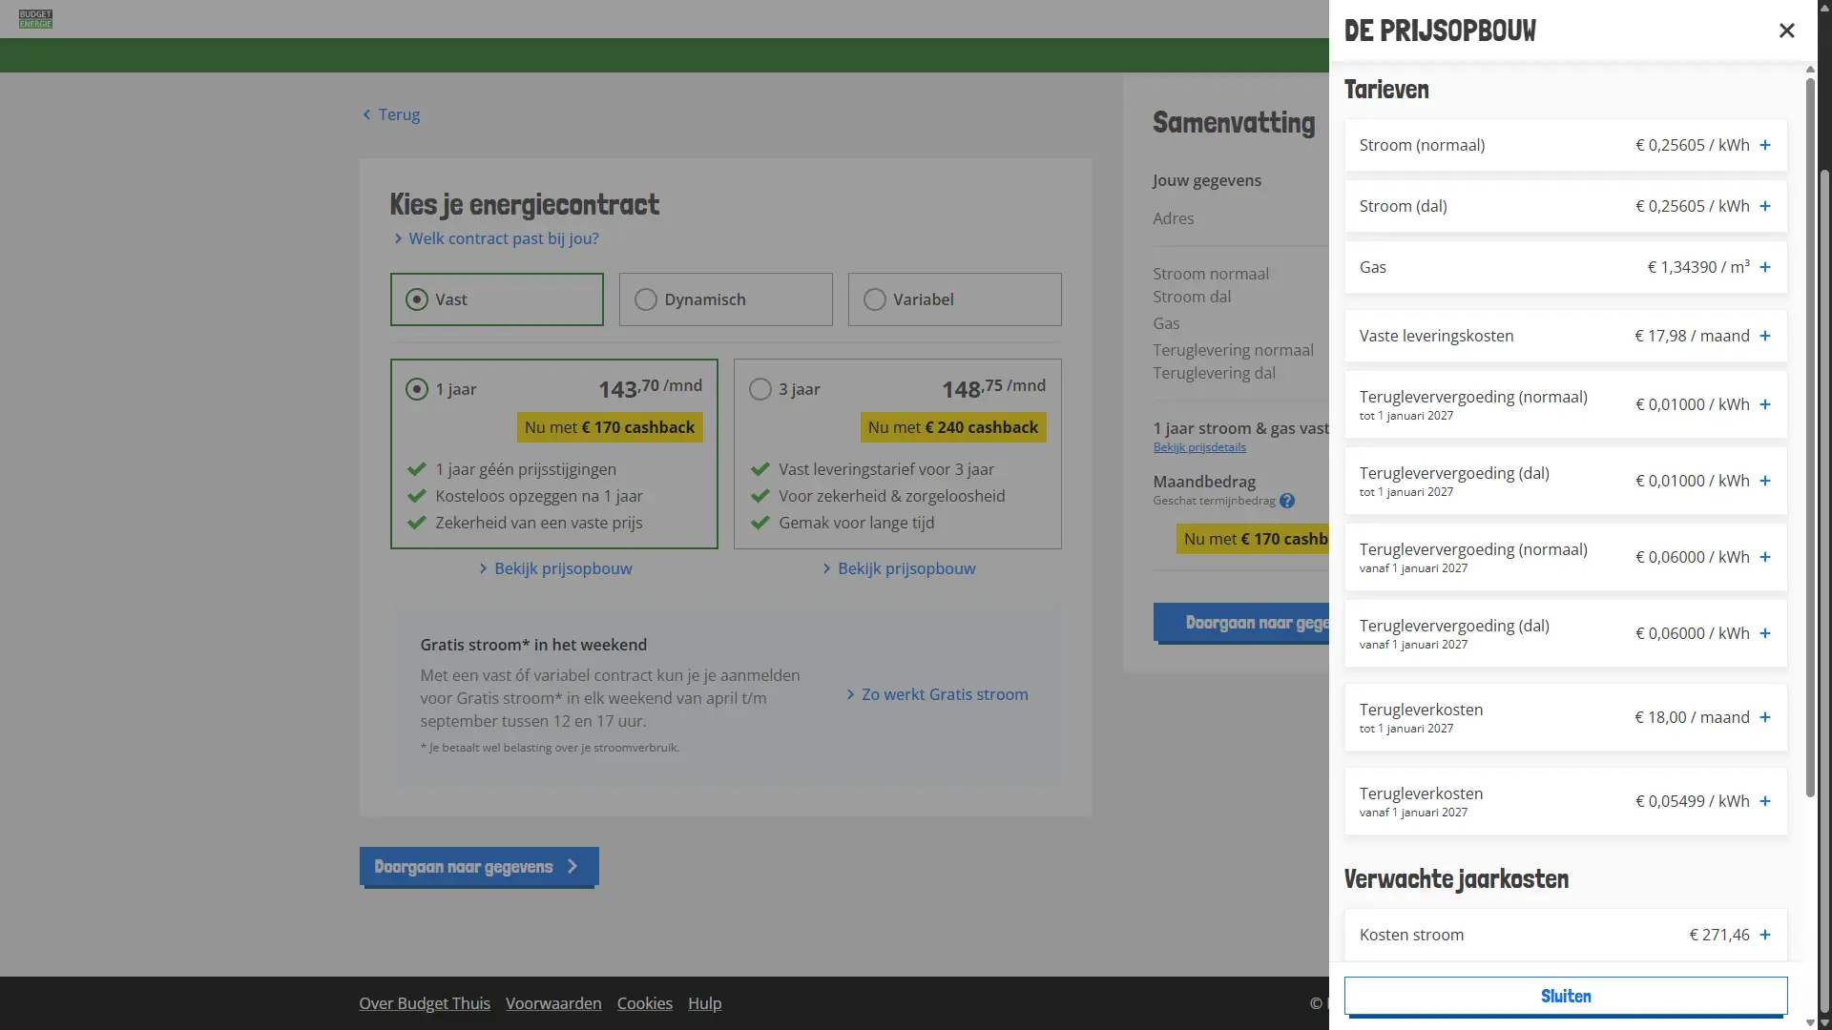Viewport: 1832px width, 1030px height.
Task: Expand Terugleververgoeding (normaal) € 0,01000 plus icon
Action: (x=1765, y=404)
